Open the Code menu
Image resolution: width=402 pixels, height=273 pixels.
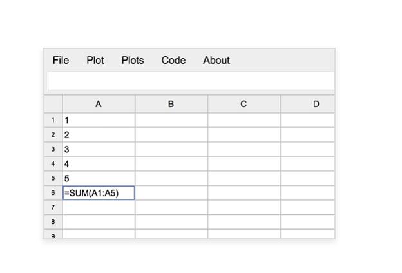click(173, 60)
